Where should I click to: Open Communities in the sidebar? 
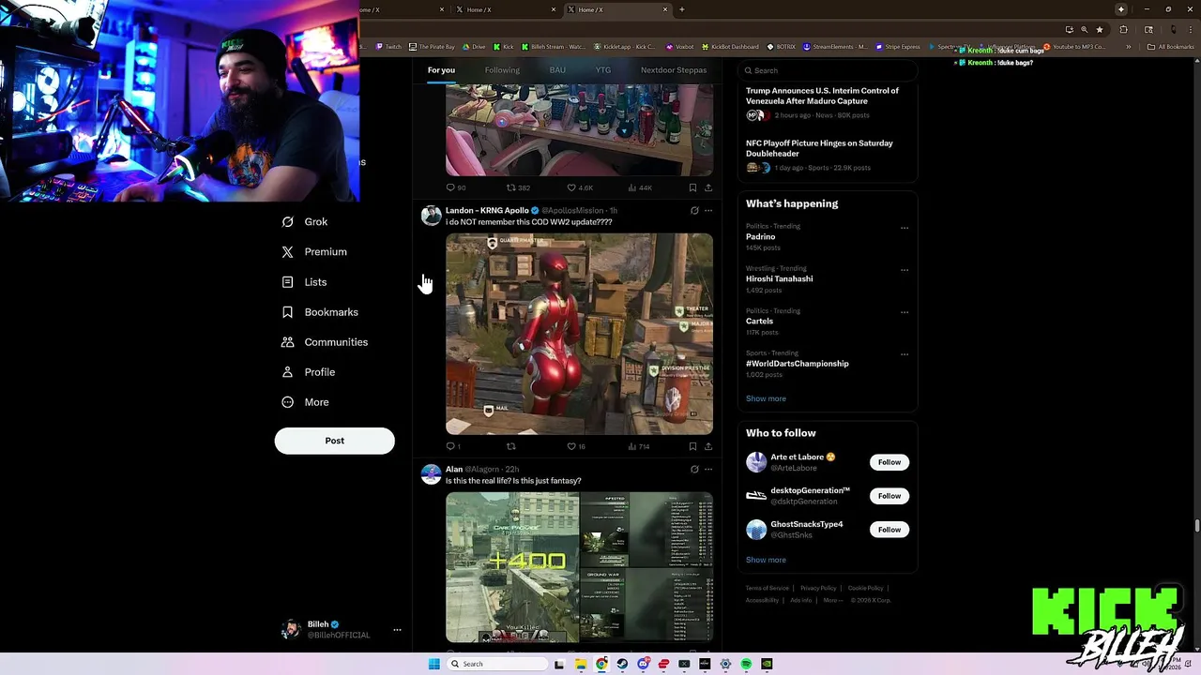(x=325, y=342)
